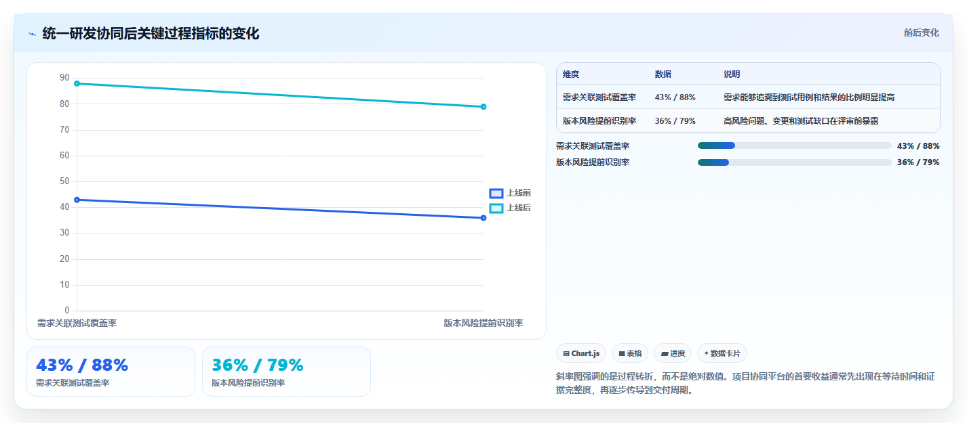Toggle the 上线后 legend color box
This screenshot has height=423, width=967.
[x=496, y=208]
